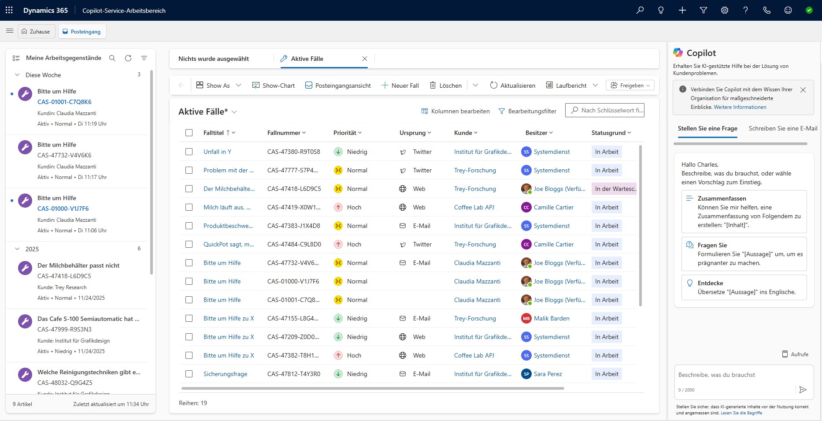
Task: Click the lightbulb assistant icon
Action: pos(661,10)
